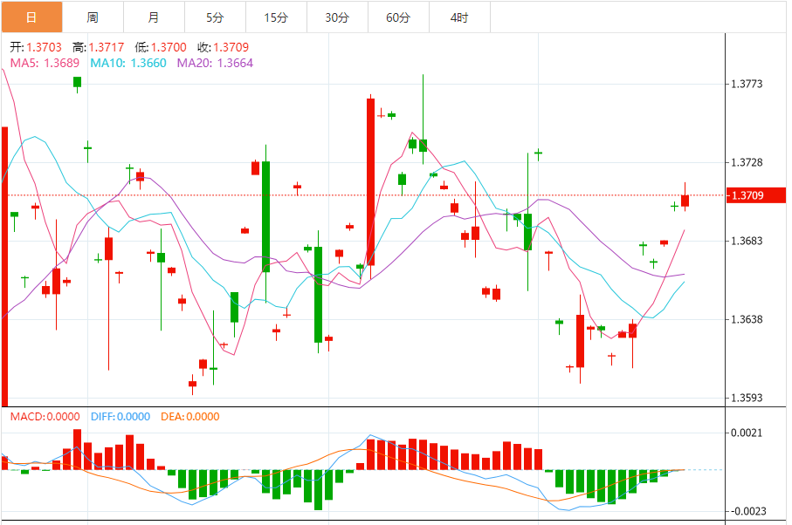
Task: Open the 4时 interval tab
Action: [459, 17]
